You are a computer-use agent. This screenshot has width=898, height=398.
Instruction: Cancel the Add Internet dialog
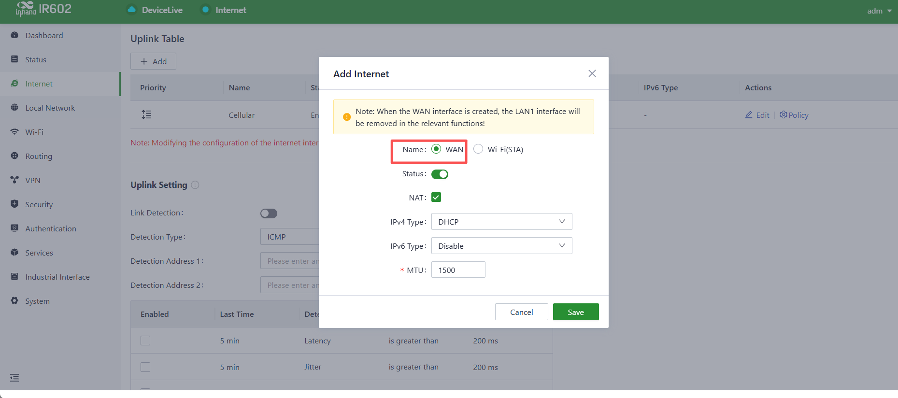522,312
